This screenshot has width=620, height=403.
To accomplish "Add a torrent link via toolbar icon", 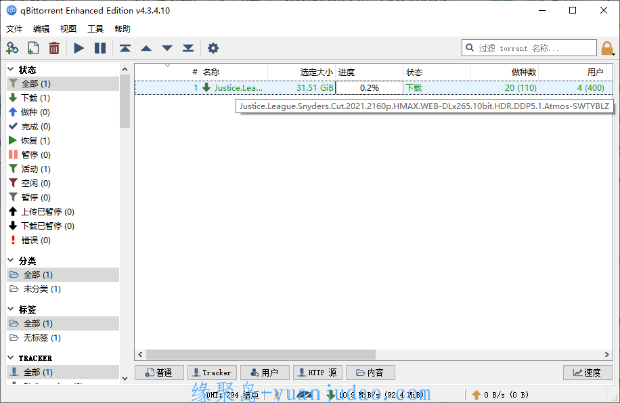I will click(x=12, y=48).
